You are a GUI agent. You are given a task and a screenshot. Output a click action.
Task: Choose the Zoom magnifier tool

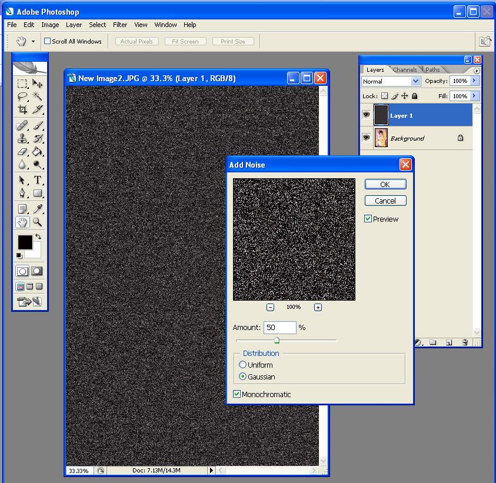pos(37,222)
